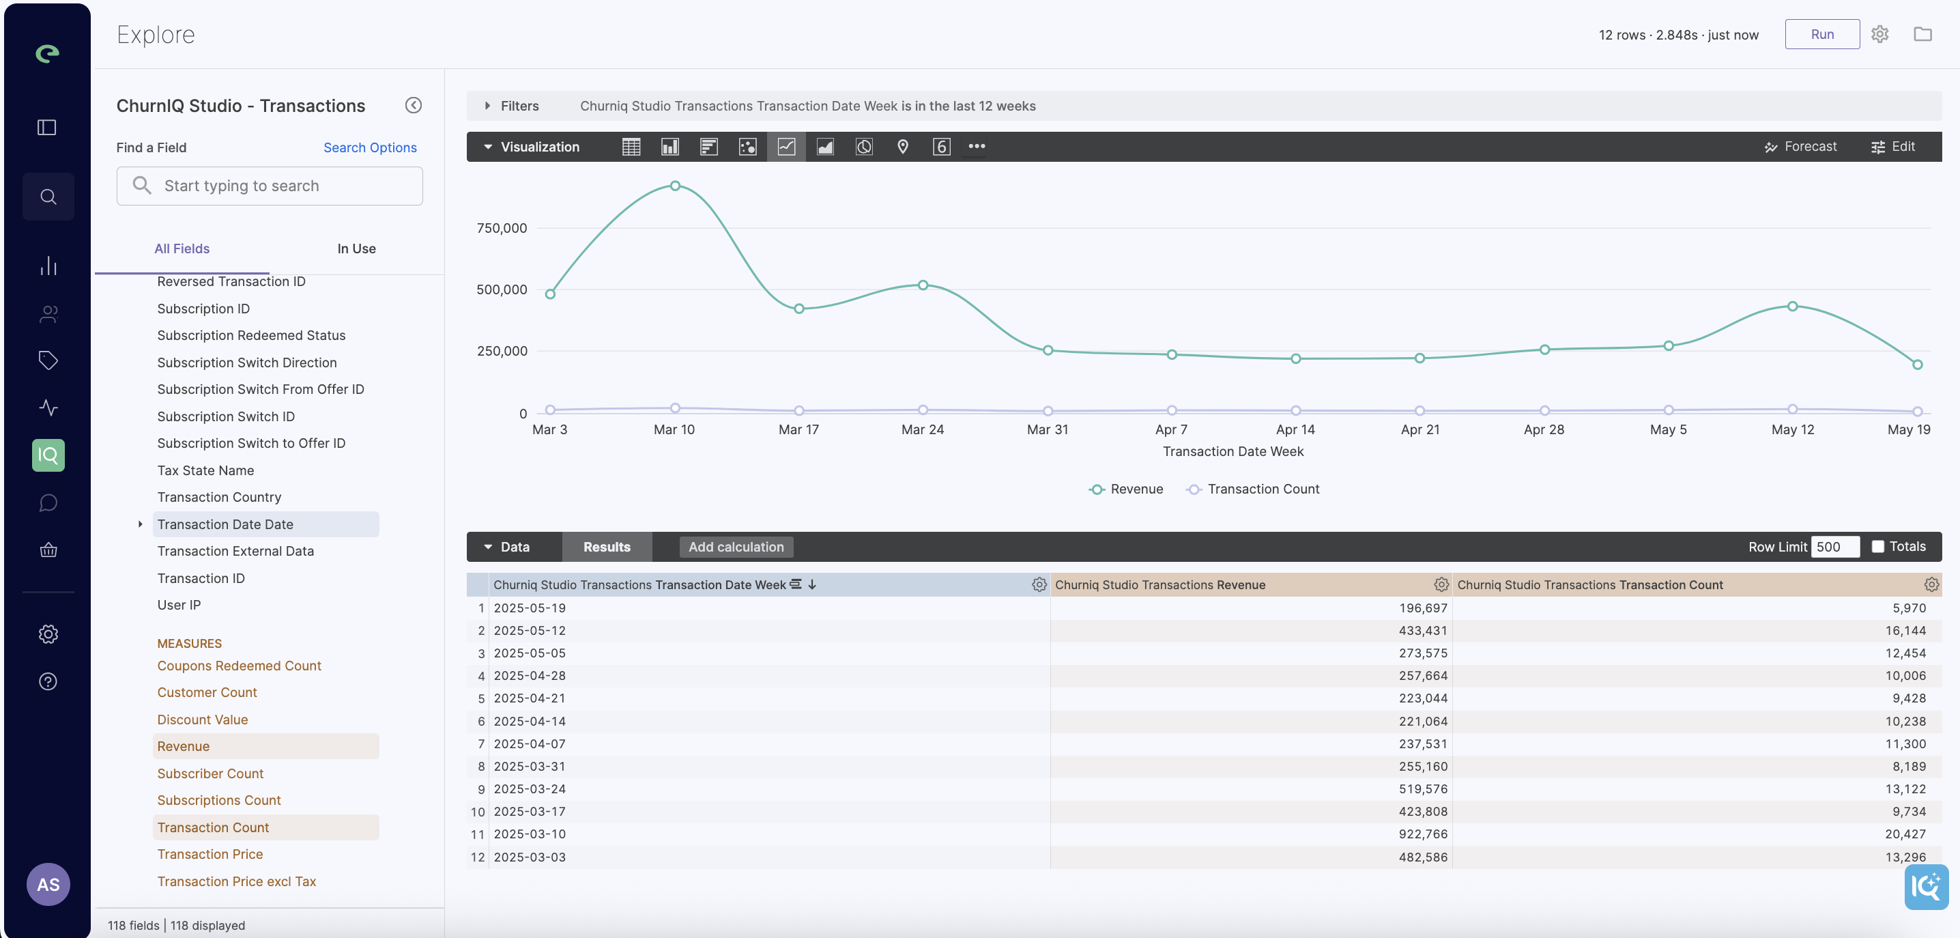Open the chat bubble nav icon
Screen dimensions: 1960x938
[48, 502]
